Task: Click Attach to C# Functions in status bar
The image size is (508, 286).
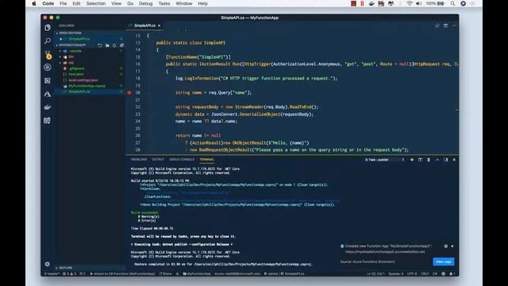Action: pos(122,273)
